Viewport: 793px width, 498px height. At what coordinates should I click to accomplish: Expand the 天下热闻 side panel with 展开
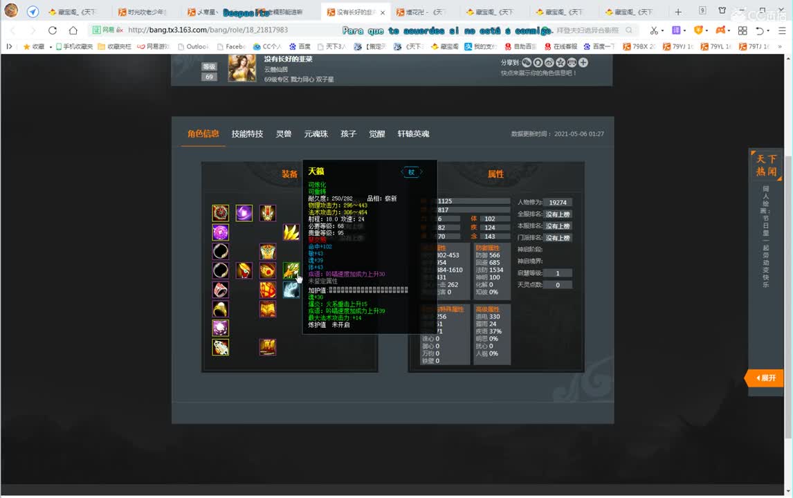point(765,378)
